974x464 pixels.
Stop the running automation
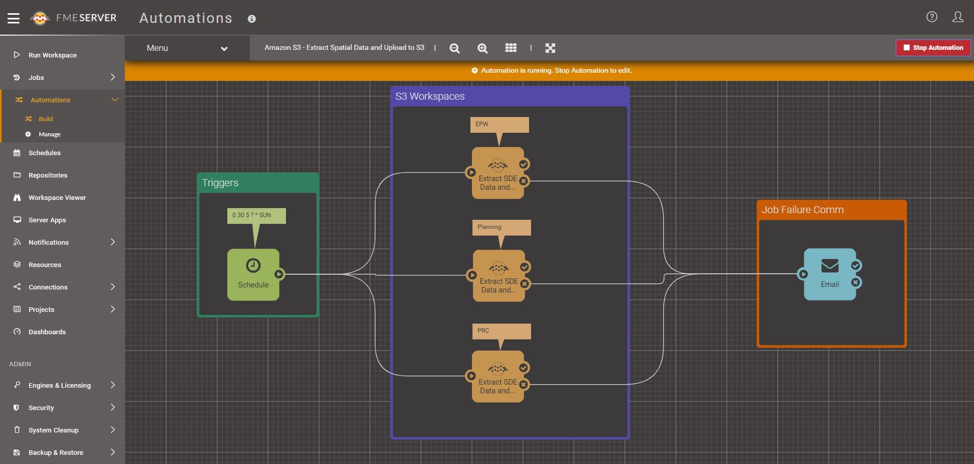tap(933, 48)
